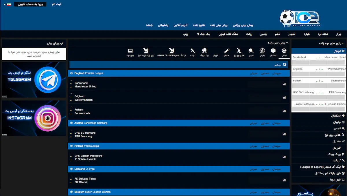Viewport: 347px width, 196px height.
Task: Go to the تخته نرد backgammon game link
Action: coord(323,34)
